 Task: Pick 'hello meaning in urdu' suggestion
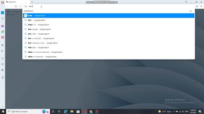[108, 43]
